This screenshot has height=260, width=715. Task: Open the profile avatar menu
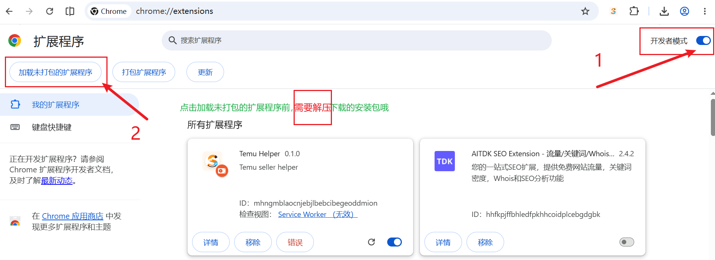tap(685, 11)
